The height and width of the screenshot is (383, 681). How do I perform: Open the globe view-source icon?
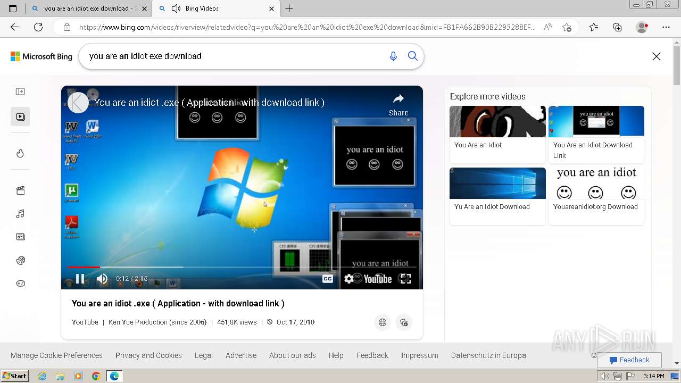(383, 322)
